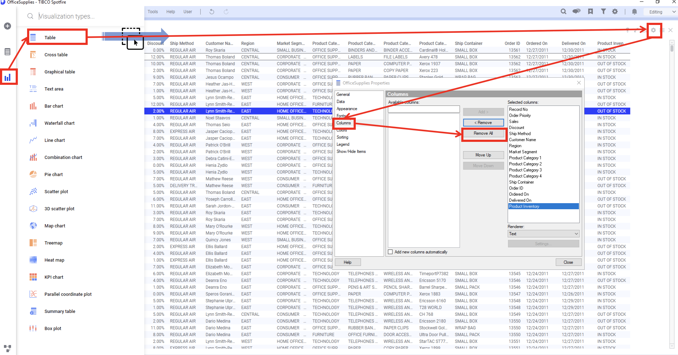
Task: Open the Data in analysis panel icon
Action: pos(7,52)
